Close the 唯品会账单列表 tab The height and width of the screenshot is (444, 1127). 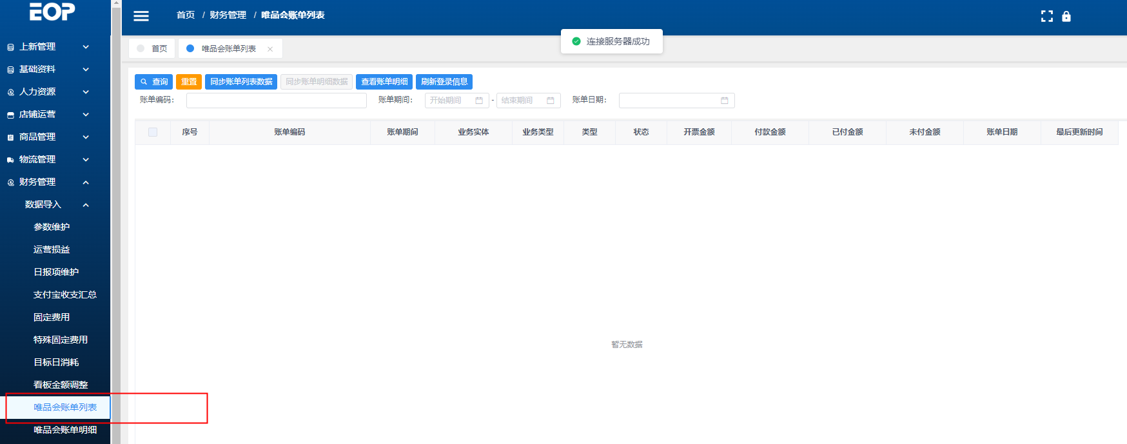coord(270,49)
